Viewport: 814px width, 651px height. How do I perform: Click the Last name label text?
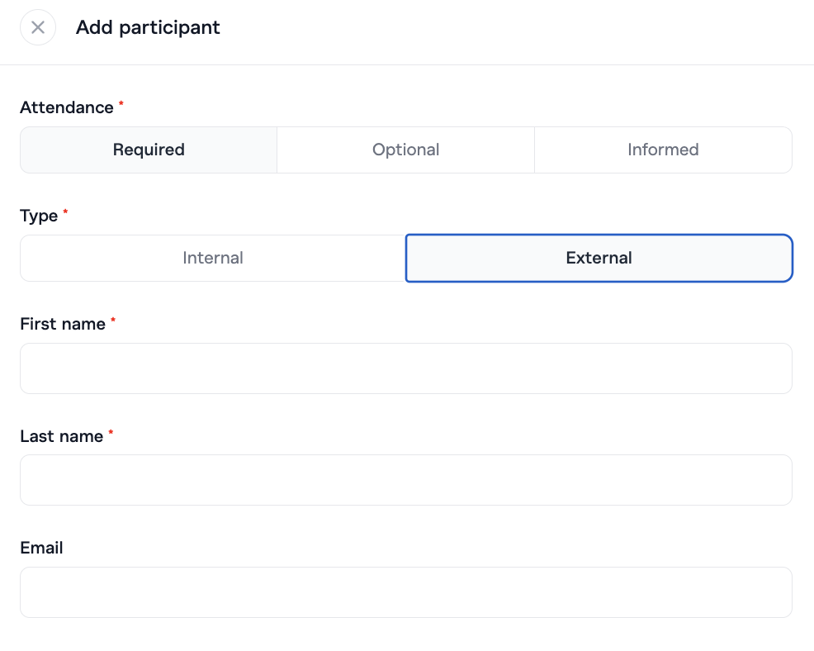pyautogui.click(x=61, y=436)
